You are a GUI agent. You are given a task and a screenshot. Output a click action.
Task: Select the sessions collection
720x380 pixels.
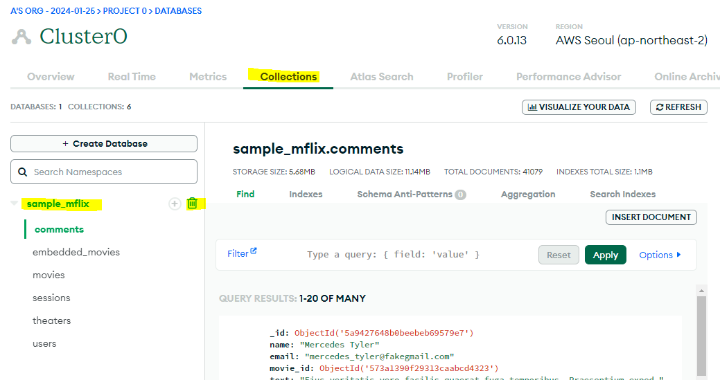[51, 298]
